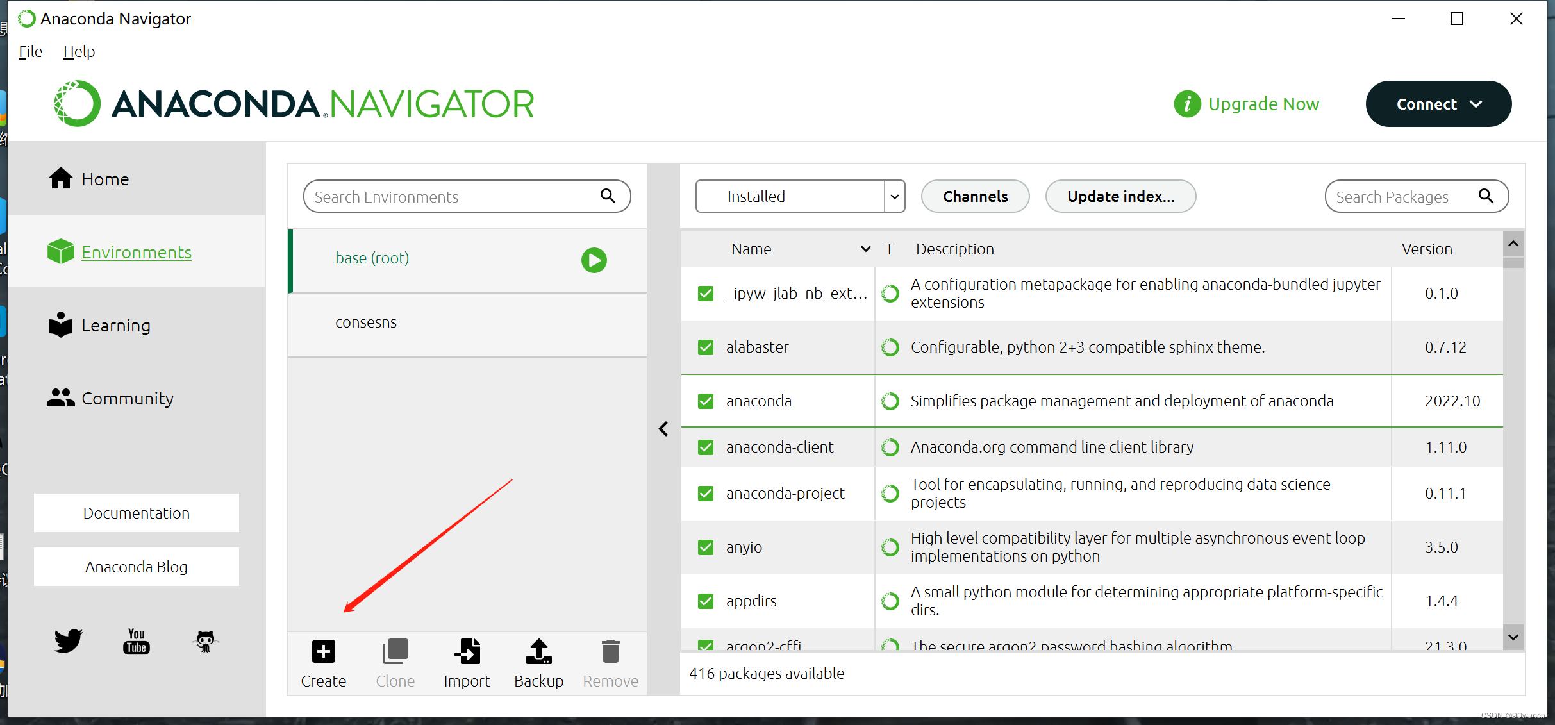Expand the Connect dropdown button
The height and width of the screenshot is (725, 1555).
[x=1438, y=104]
